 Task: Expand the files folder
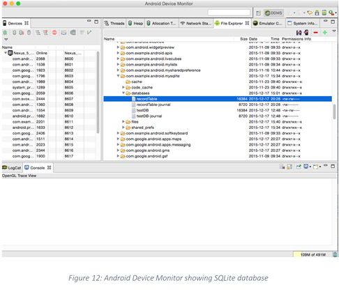123,121
